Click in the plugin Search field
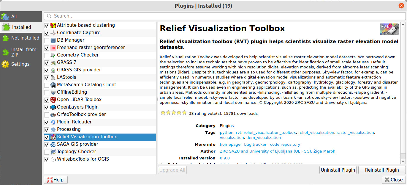The height and width of the screenshot is (185, 407). coord(225,16)
